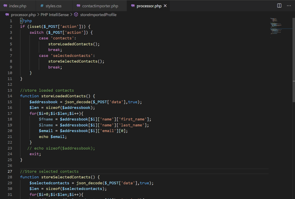295x199 pixels.
Task: Click the for loop on line 17
Action: pos(56,113)
